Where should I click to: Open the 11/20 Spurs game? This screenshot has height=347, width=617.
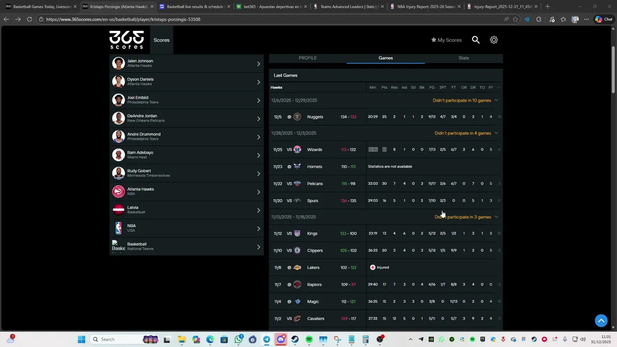[x=386, y=200]
